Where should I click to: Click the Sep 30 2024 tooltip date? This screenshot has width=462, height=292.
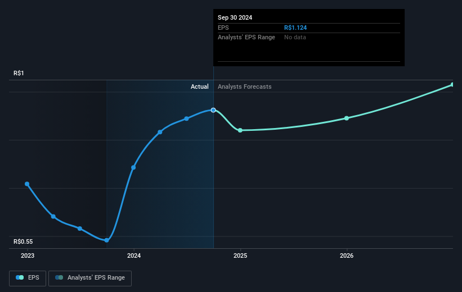click(235, 17)
